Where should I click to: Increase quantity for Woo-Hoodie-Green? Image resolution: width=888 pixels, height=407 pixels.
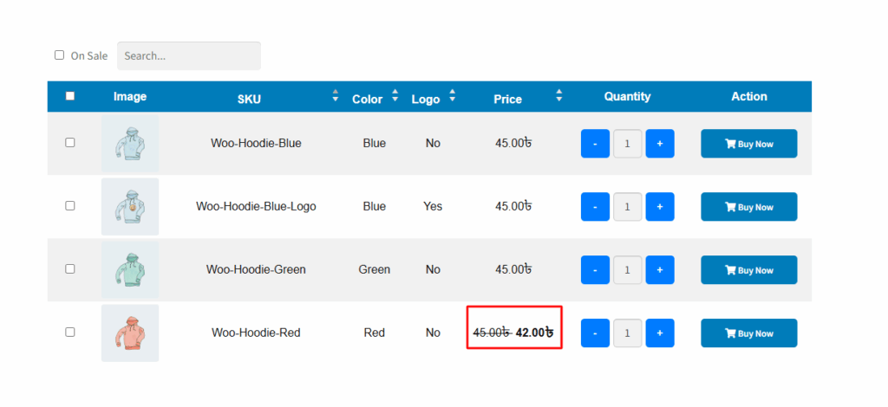tap(660, 270)
